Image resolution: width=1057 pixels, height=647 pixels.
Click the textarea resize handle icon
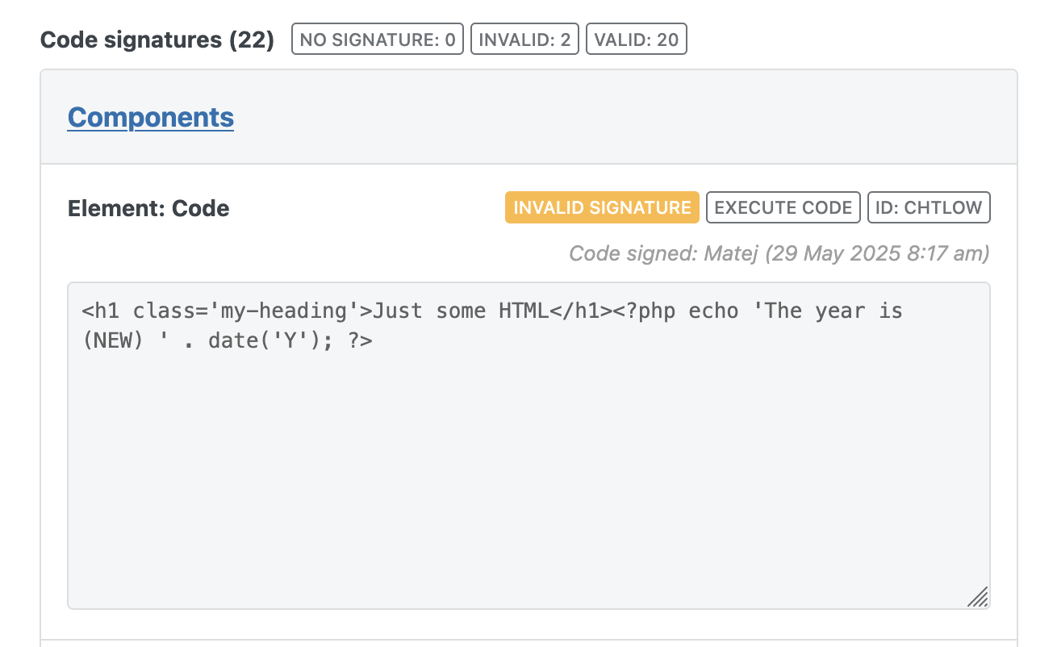978,597
